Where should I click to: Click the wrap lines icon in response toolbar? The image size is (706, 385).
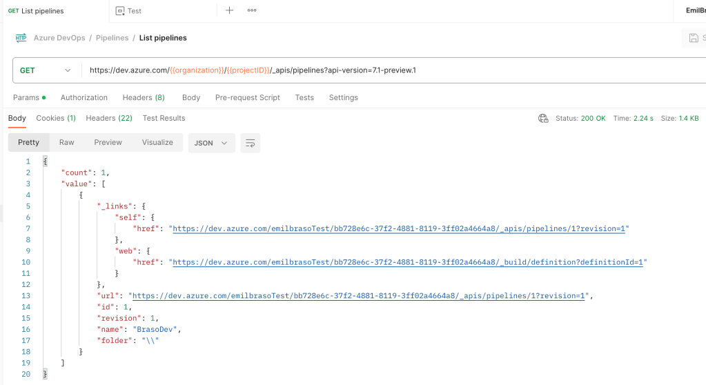[251, 143]
